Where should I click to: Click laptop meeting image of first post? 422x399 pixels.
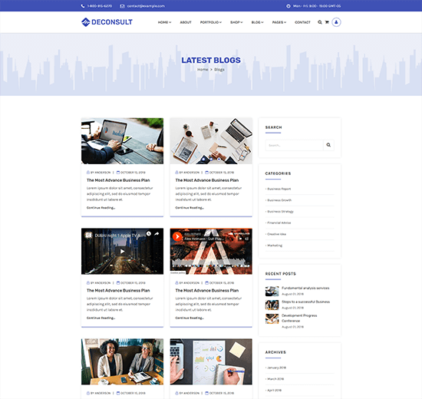(122, 141)
